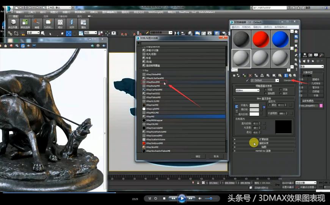Click the 修改选择 ribbon button
Viewport: 330px width, 205px height.
(x=25, y=24)
